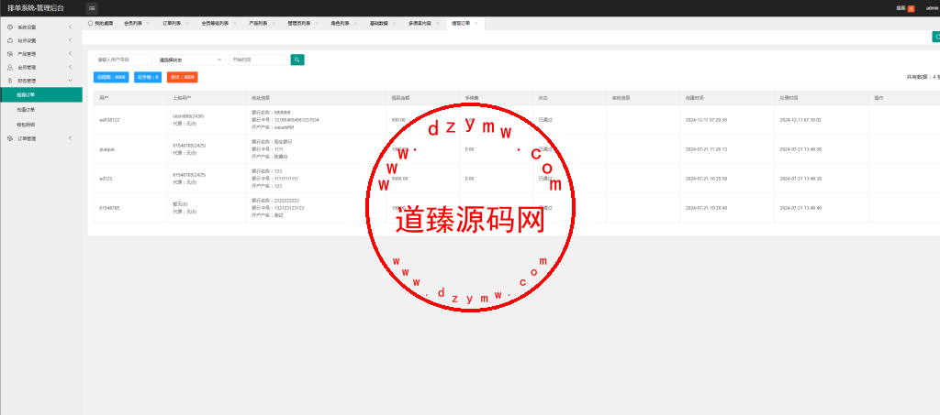Expand the 系统设置 sidebar menu
Image resolution: width=940 pixels, height=415 pixels.
click(x=70, y=27)
